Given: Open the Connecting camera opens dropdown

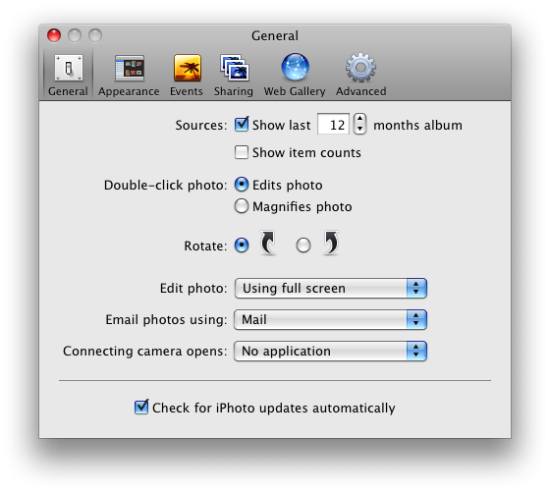Looking at the screenshot, I should point(330,351).
